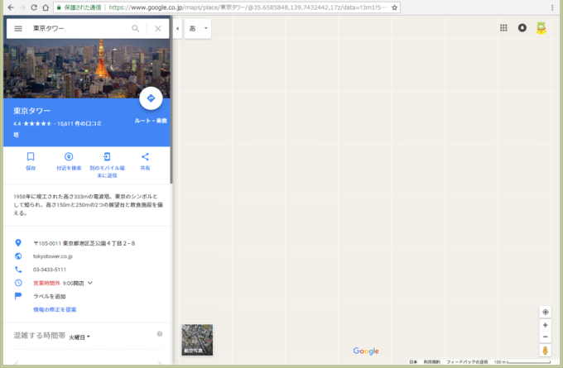This screenshot has height=368, width=563.
Task: Click the search magnifier icon
Action: [135, 28]
